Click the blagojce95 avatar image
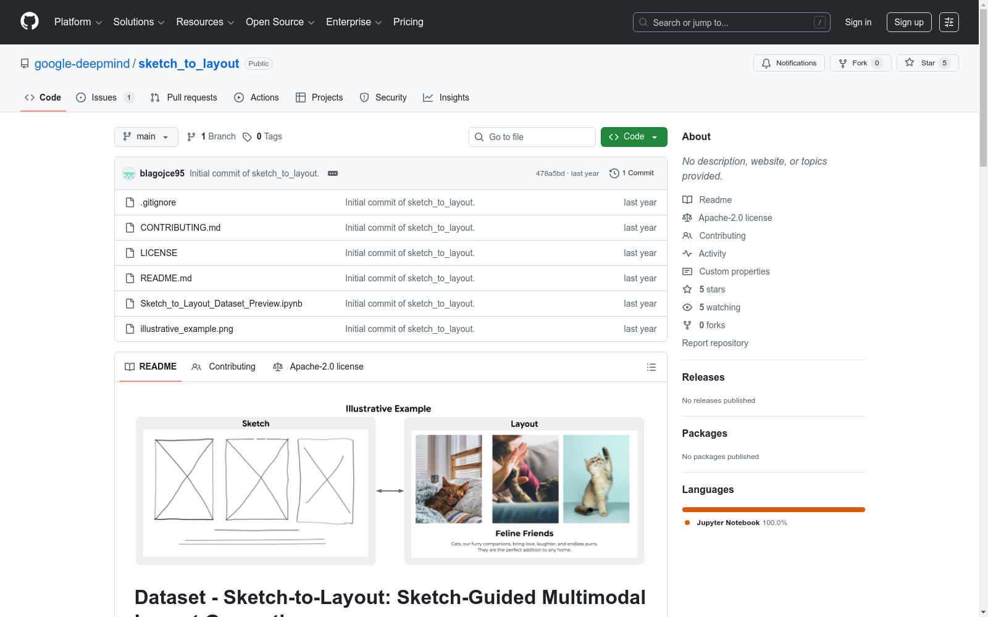The image size is (988, 617). click(129, 173)
